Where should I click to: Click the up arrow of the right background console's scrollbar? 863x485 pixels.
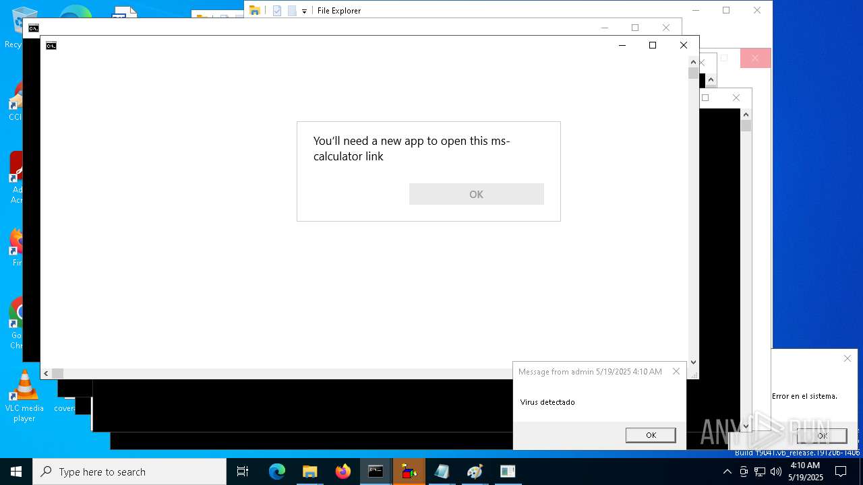(x=746, y=115)
